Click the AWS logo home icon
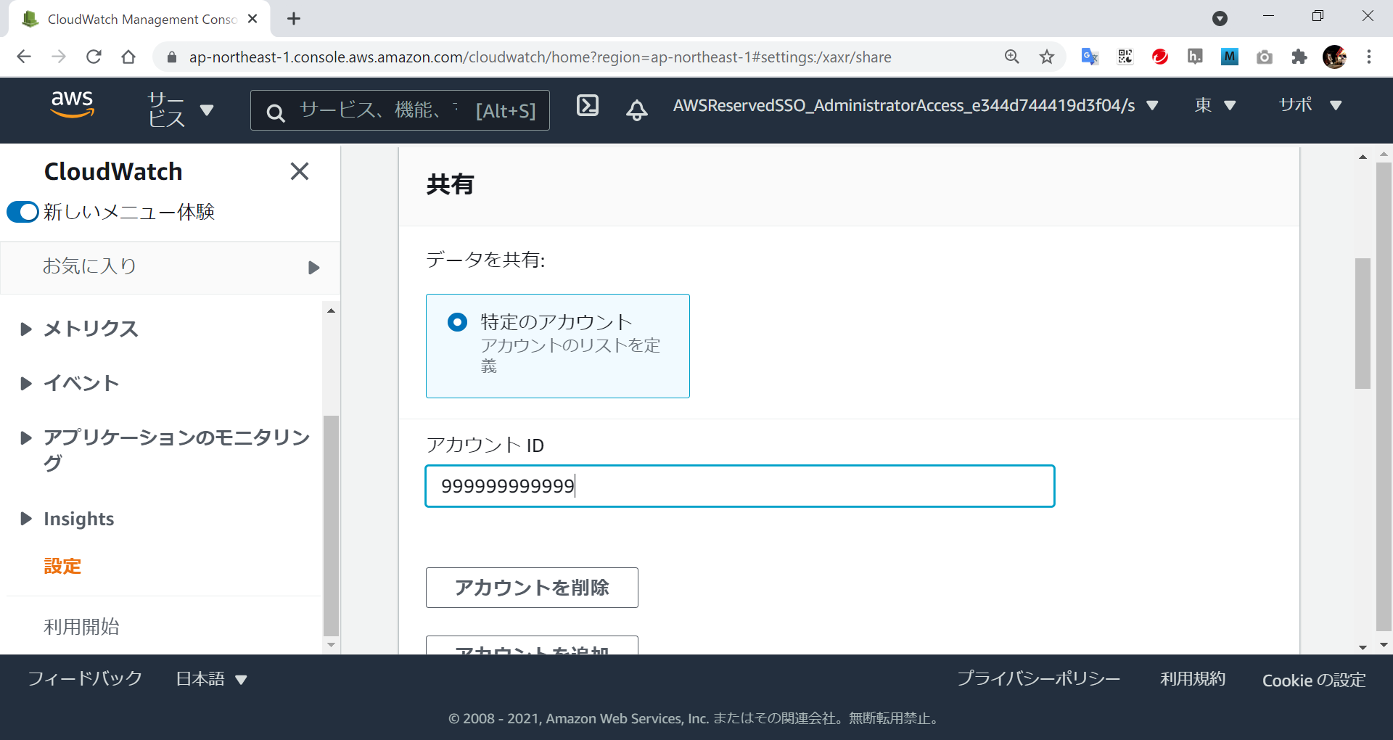1393x740 pixels. click(72, 104)
